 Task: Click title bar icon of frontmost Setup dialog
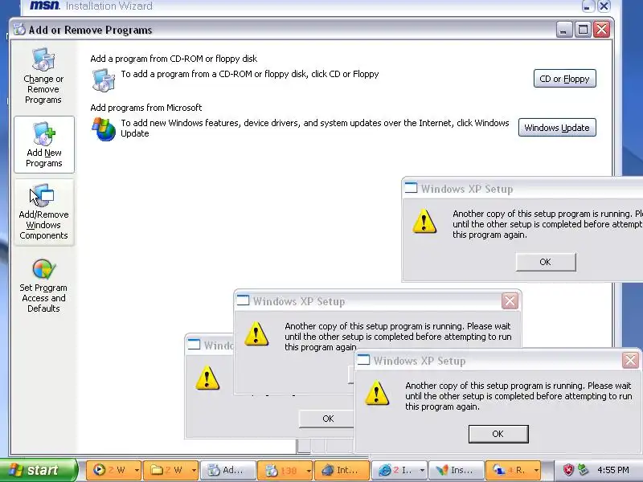pyautogui.click(x=363, y=359)
